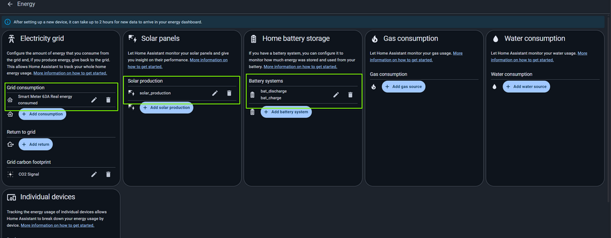
Task: Edit the solar_production source
Action: pos(215,93)
